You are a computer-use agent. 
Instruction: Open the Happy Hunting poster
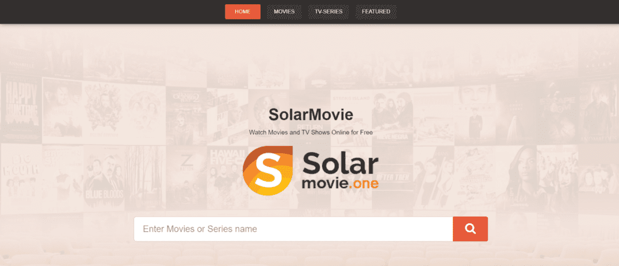click(21, 108)
